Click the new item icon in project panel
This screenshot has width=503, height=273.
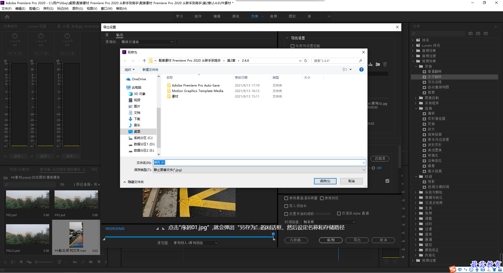(x=99, y=262)
